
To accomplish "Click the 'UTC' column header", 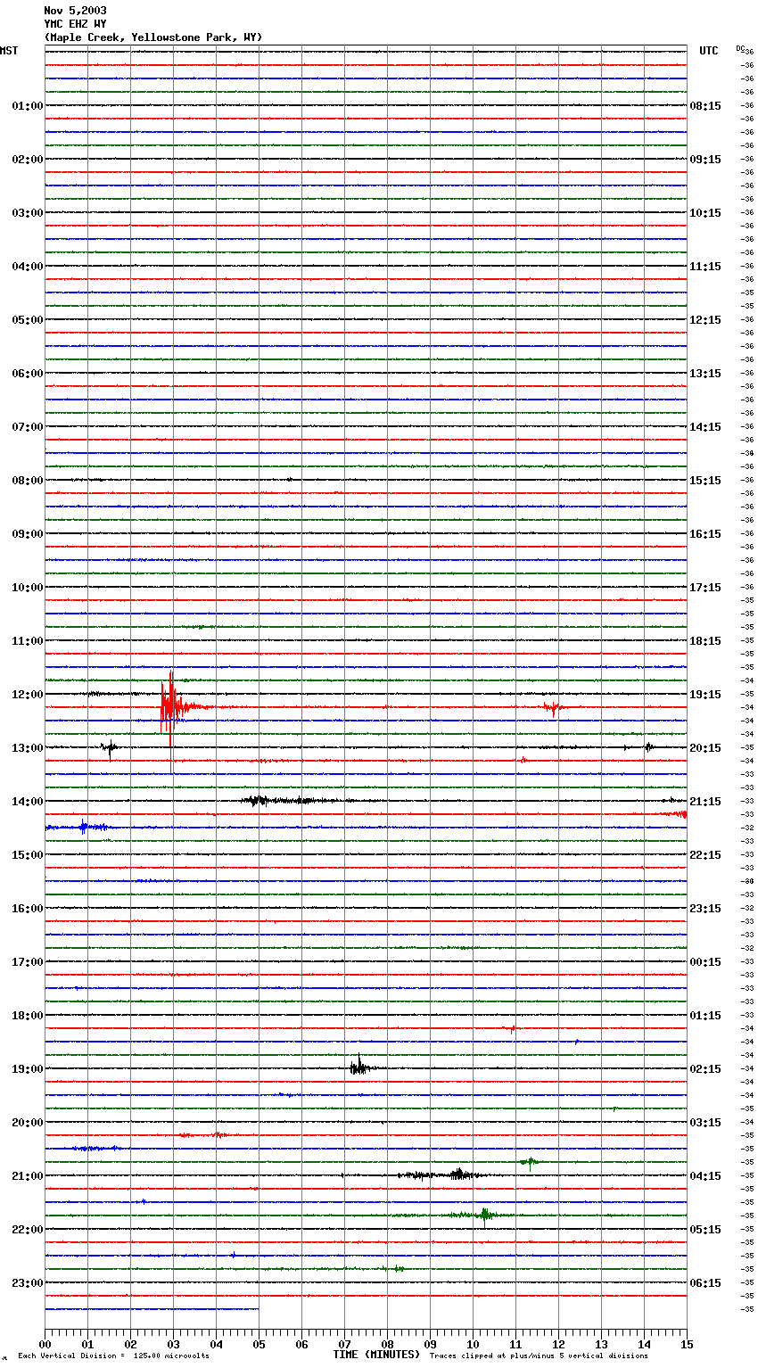I will coord(708,51).
